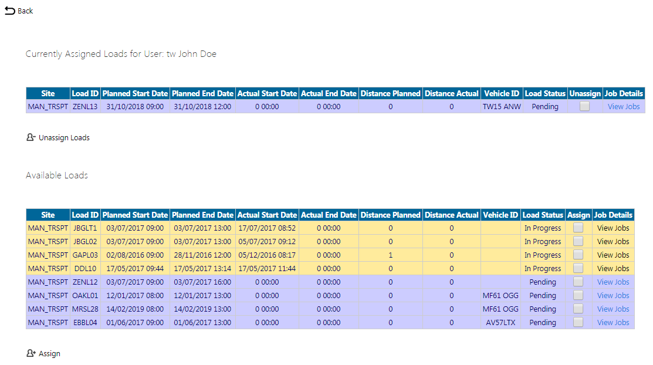Check the Assign box for JBGL02
The image size is (653, 365).
pos(578,241)
